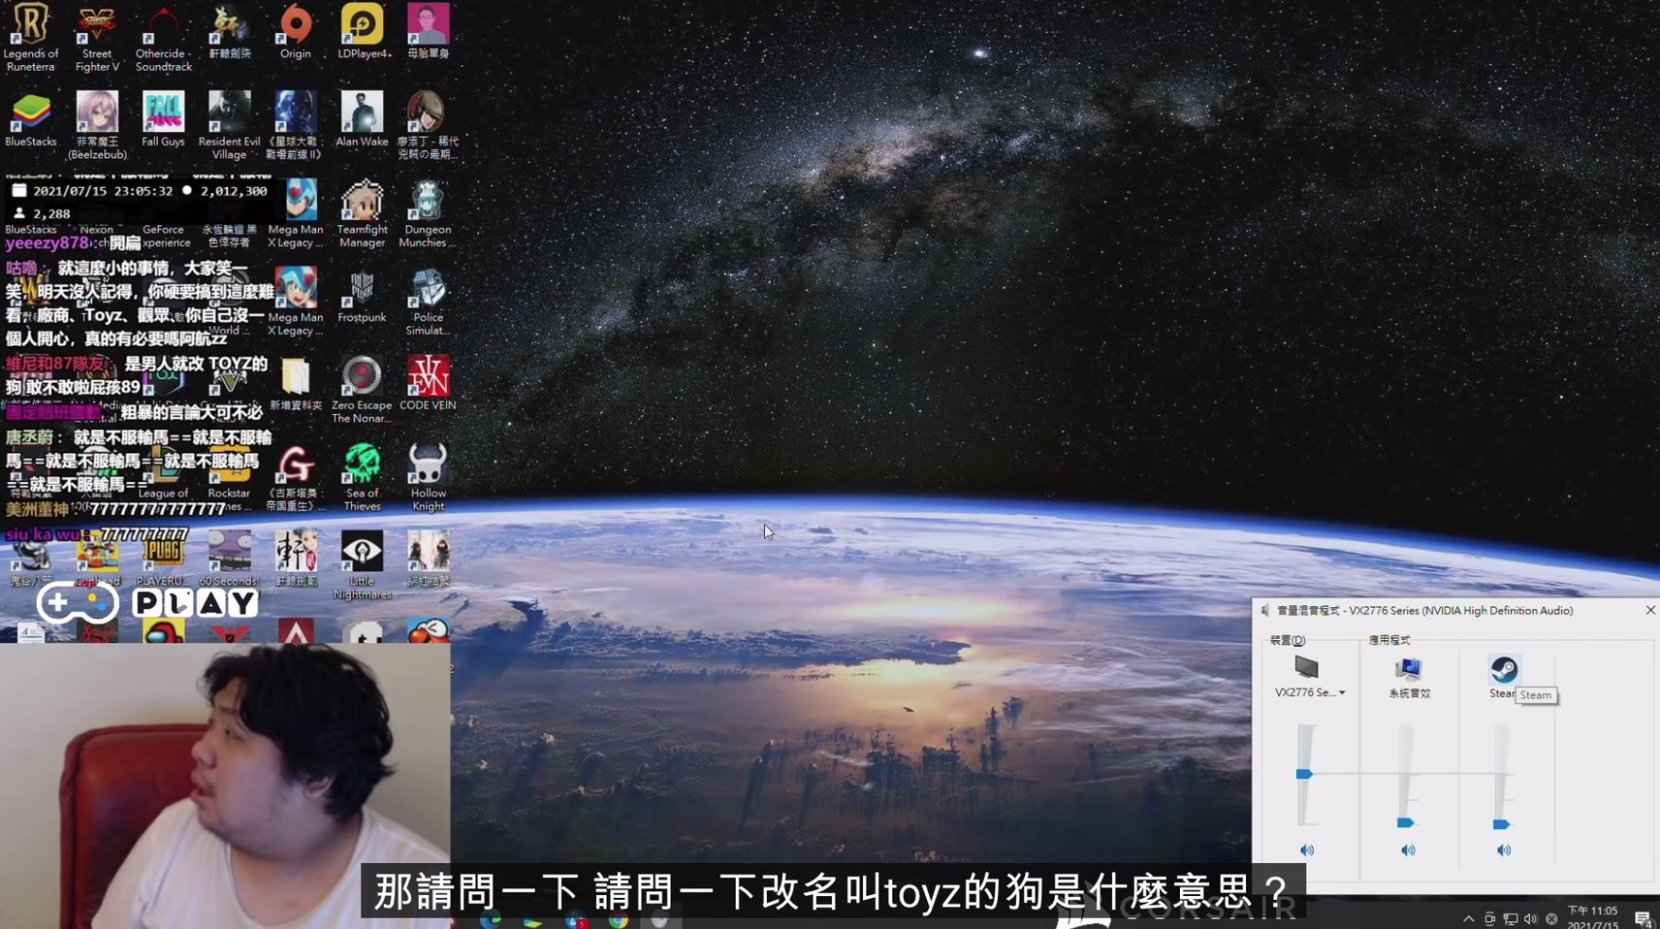The width and height of the screenshot is (1660, 929).
Task: Mute the VX2776 device volume
Action: 1307,850
